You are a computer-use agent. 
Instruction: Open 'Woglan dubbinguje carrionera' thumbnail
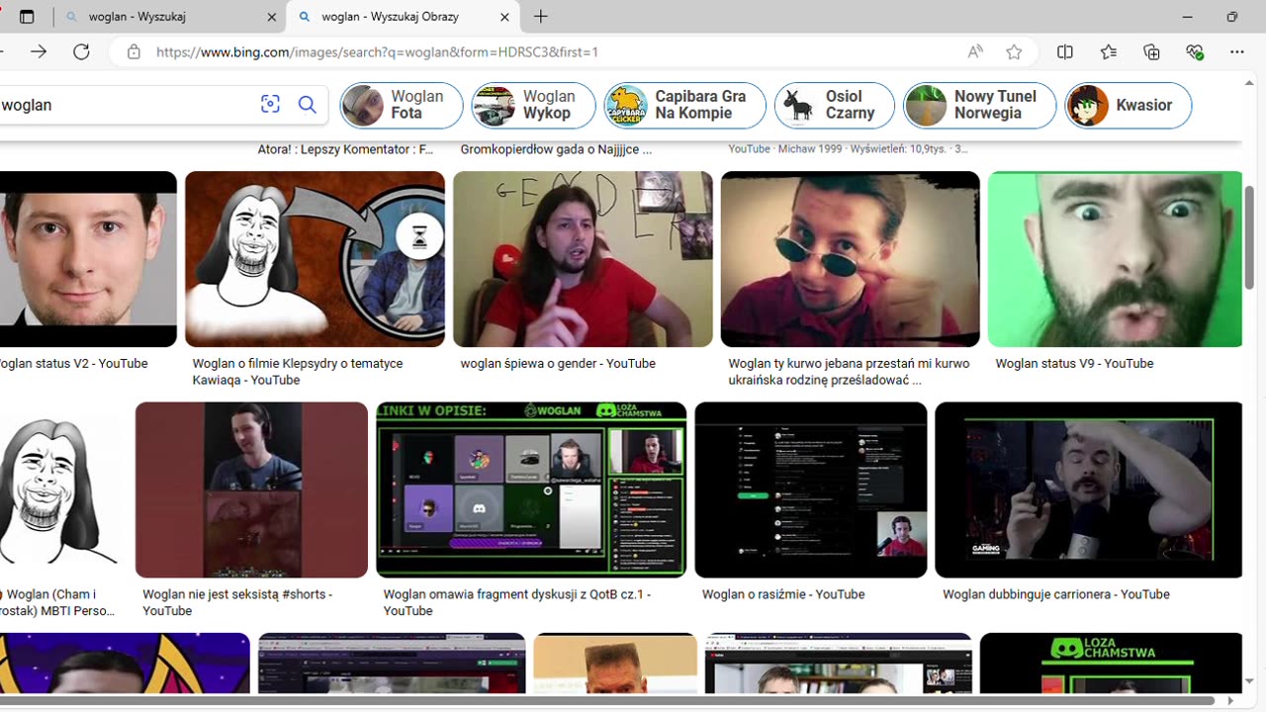[x=1089, y=489]
